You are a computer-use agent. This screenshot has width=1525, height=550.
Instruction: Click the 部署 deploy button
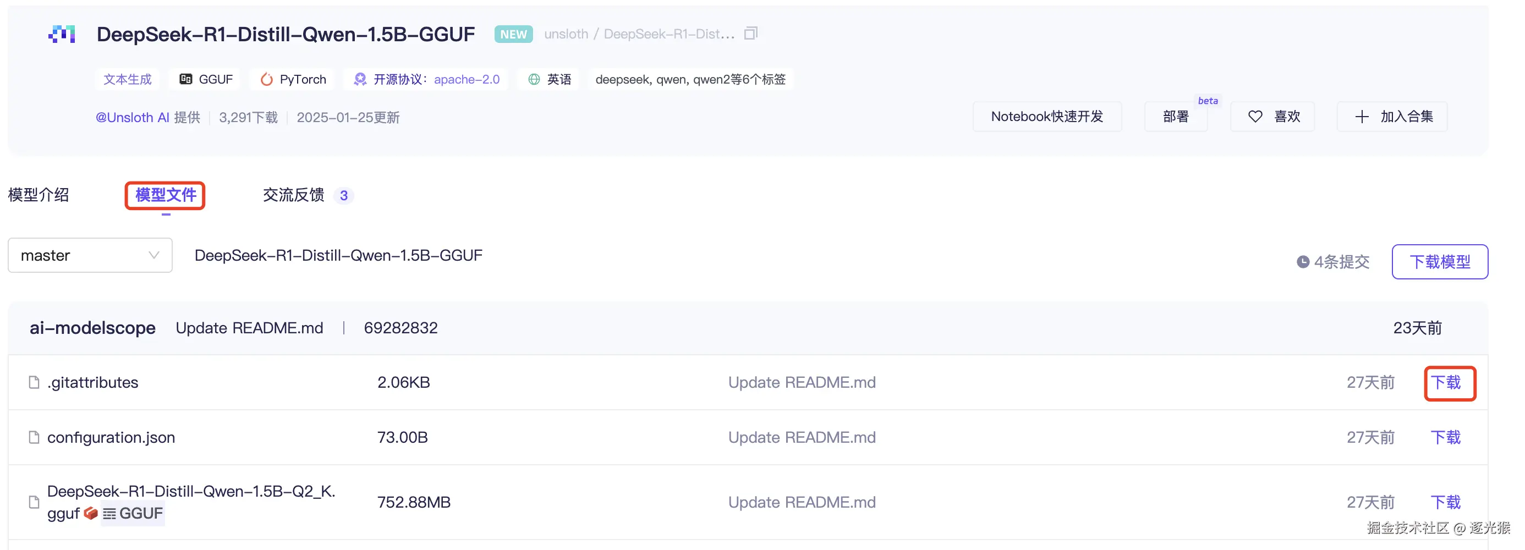[1176, 117]
